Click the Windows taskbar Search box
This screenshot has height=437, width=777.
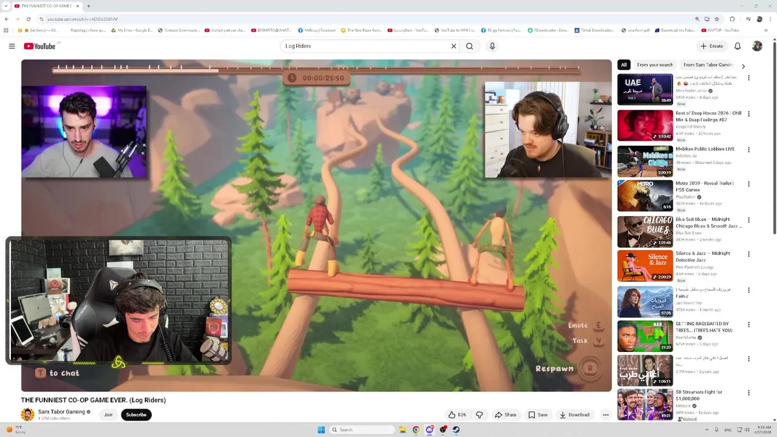pyautogui.click(x=362, y=430)
